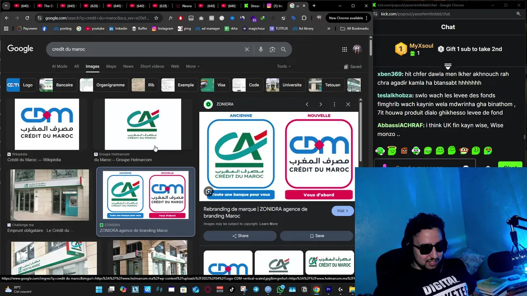Close the ZONIDRA image preview panel
The width and height of the screenshot is (527, 296).
click(348, 104)
